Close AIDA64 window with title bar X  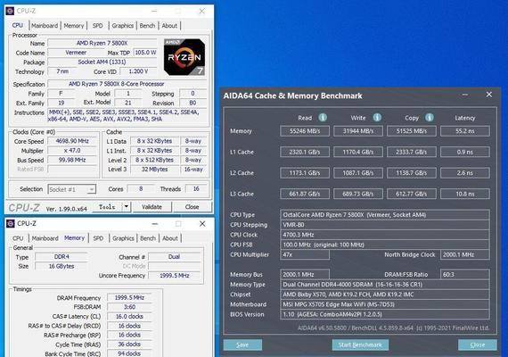tap(489, 95)
